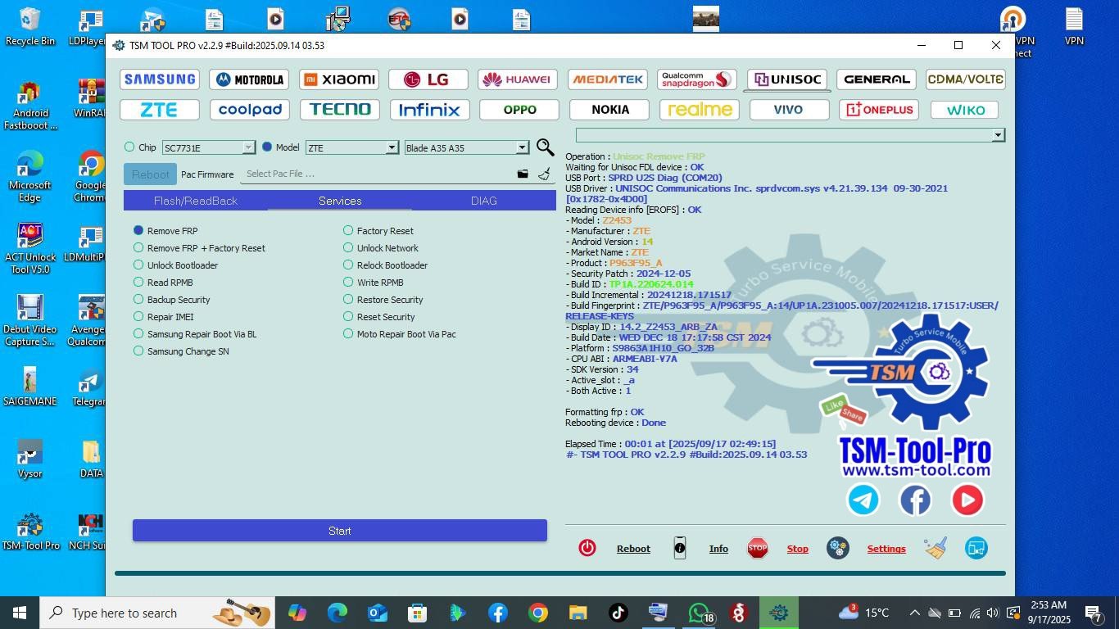Choose the ZTE brand button
This screenshot has height=629, width=1119.
click(160, 110)
